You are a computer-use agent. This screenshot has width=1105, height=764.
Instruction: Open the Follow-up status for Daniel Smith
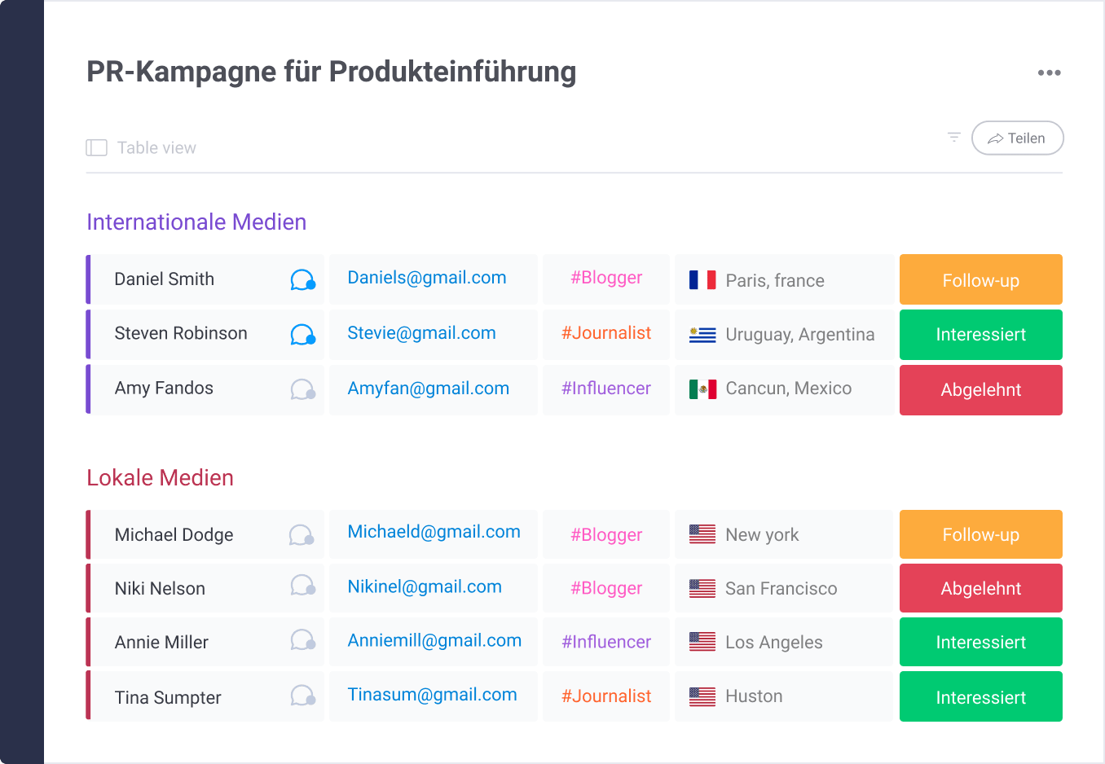(x=980, y=279)
